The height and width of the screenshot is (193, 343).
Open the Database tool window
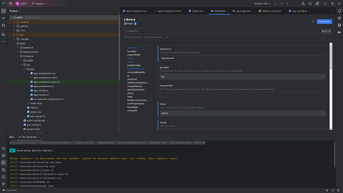pos(339,25)
